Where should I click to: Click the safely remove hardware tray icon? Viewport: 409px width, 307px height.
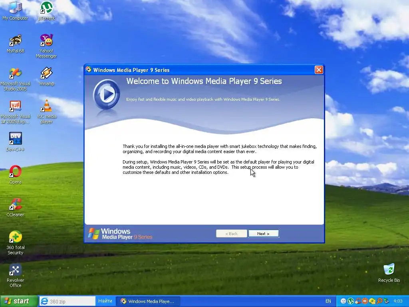[386, 301]
